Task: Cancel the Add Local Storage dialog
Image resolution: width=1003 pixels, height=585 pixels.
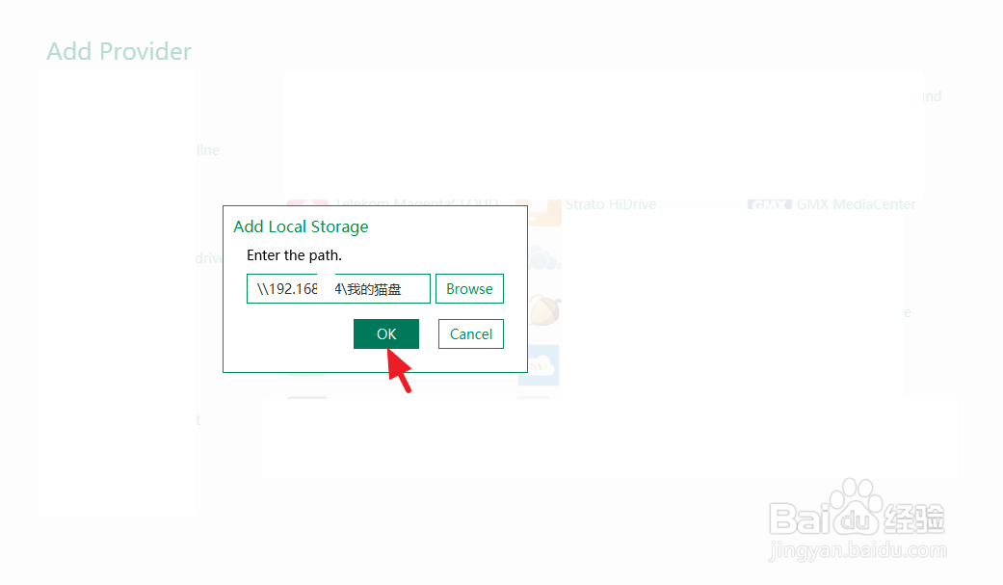Action: pos(471,333)
